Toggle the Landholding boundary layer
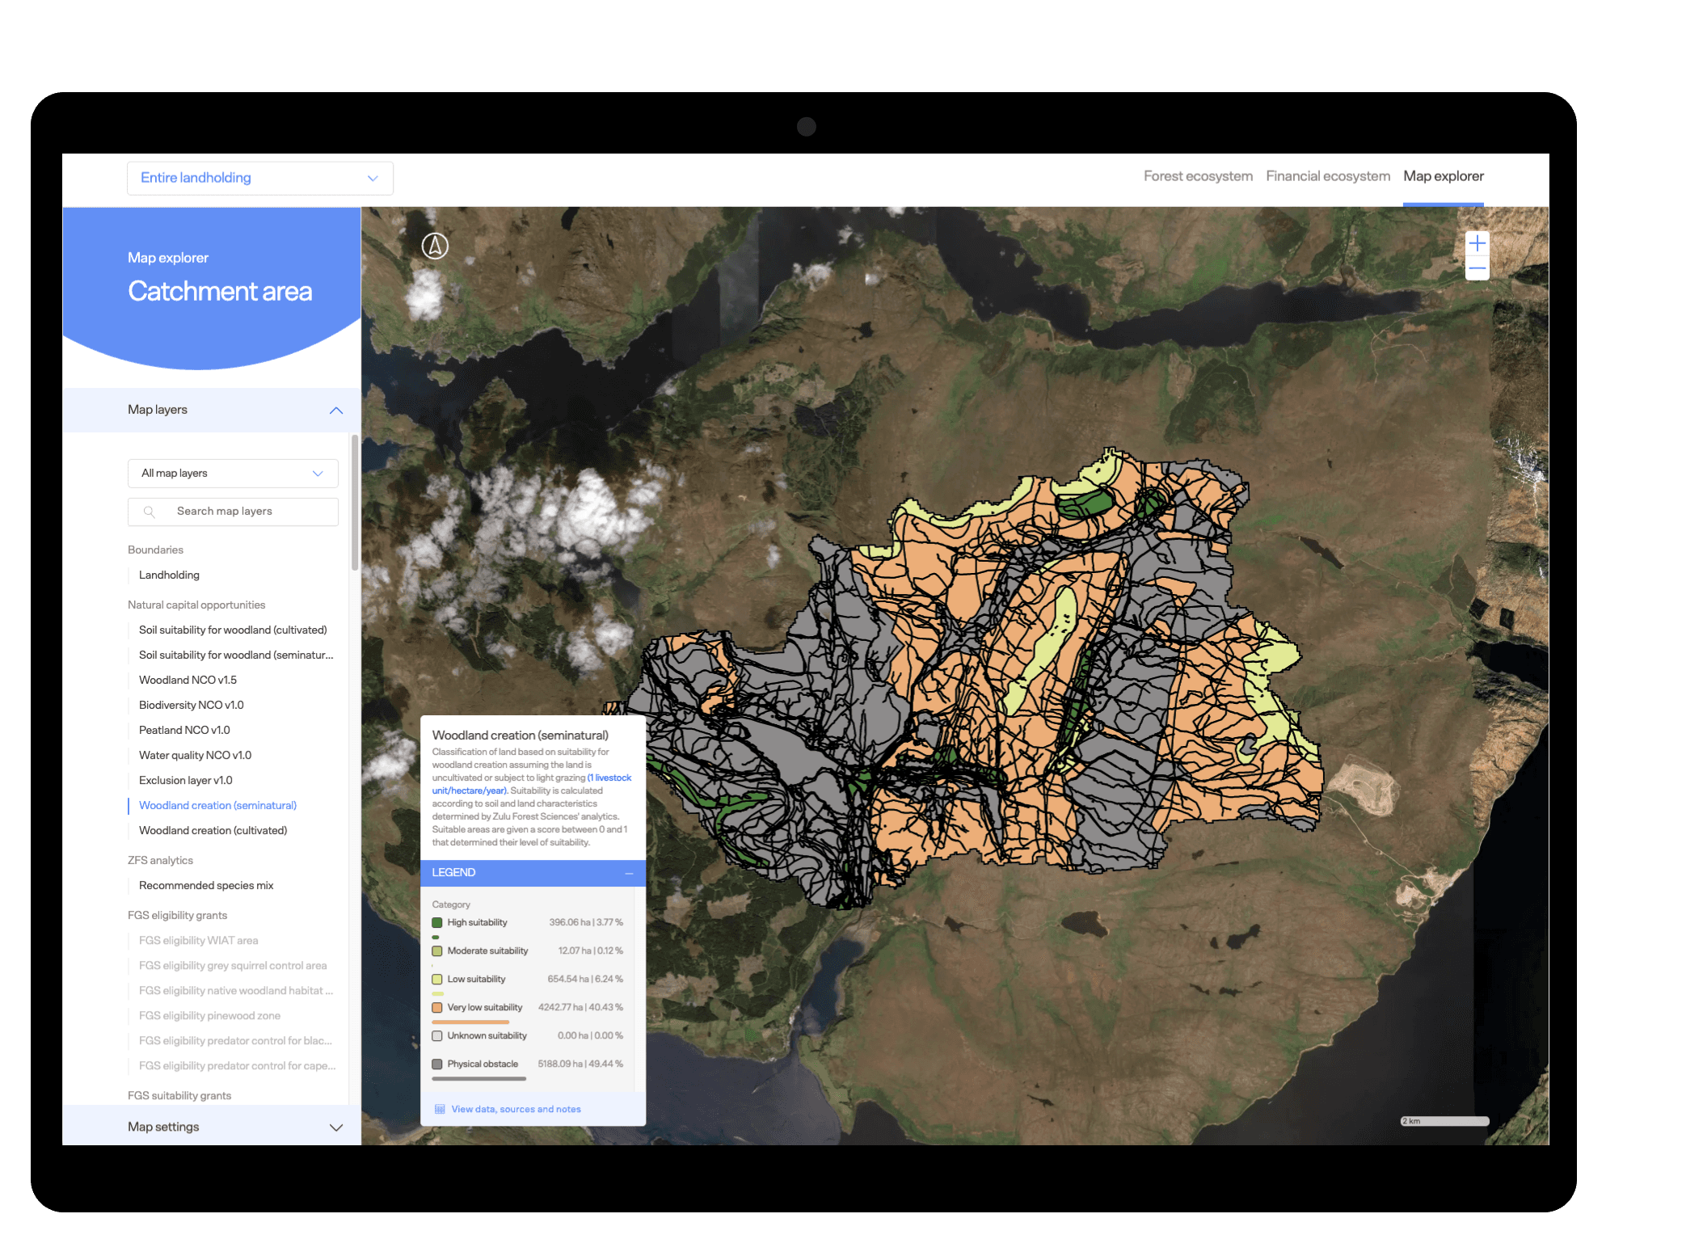The image size is (1682, 1256). click(x=169, y=575)
